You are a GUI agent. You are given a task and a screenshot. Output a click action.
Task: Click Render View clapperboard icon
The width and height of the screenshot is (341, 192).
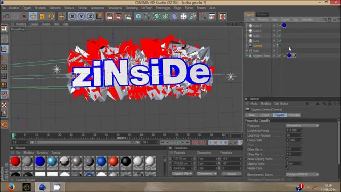click(109, 17)
